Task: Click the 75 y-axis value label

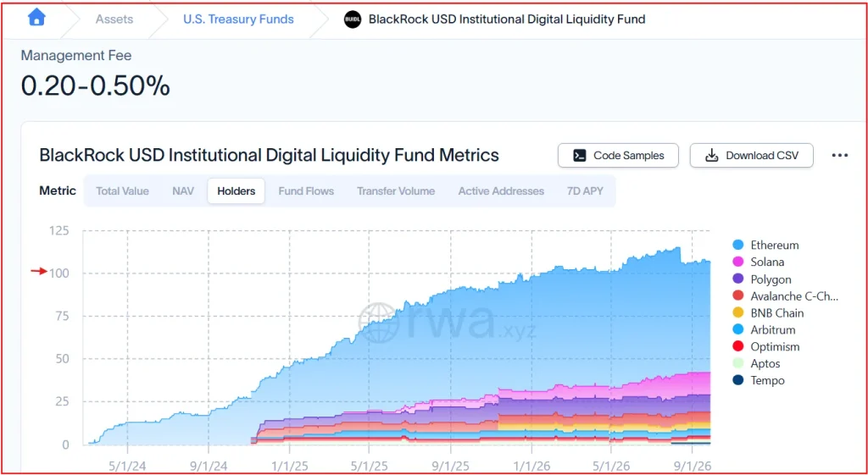Action: pyautogui.click(x=62, y=317)
